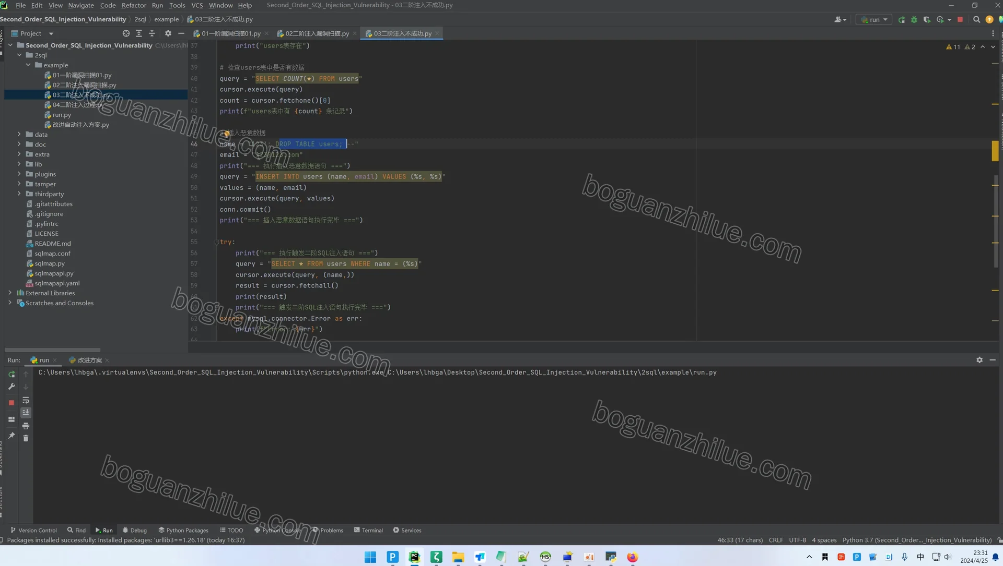Open editor tabs more options icon
1003x566 pixels.
(x=993, y=33)
